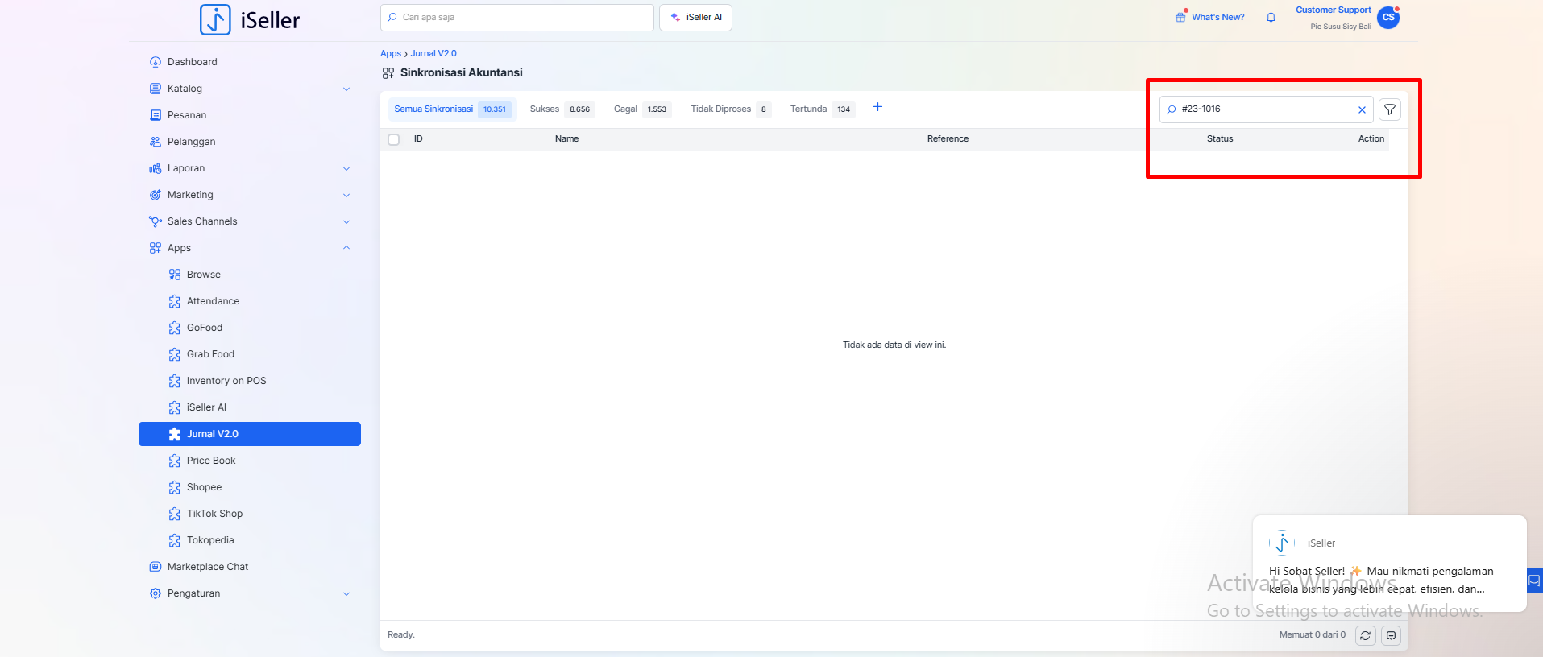The image size is (1543, 657).
Task: Open the notifications bell
Action: (x=1271, y=18)
